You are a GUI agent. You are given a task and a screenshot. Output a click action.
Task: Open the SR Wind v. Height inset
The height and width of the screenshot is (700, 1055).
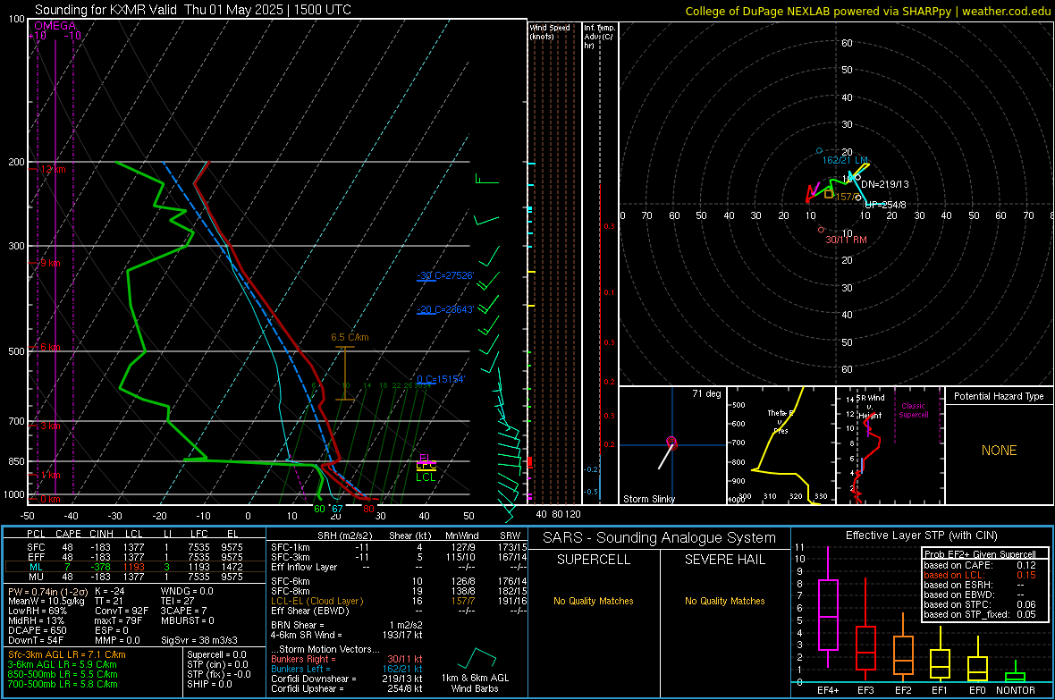[x=890, y=445]
